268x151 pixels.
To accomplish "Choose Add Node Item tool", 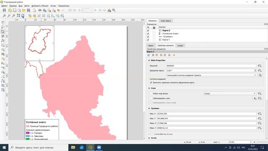I will 3,81.
